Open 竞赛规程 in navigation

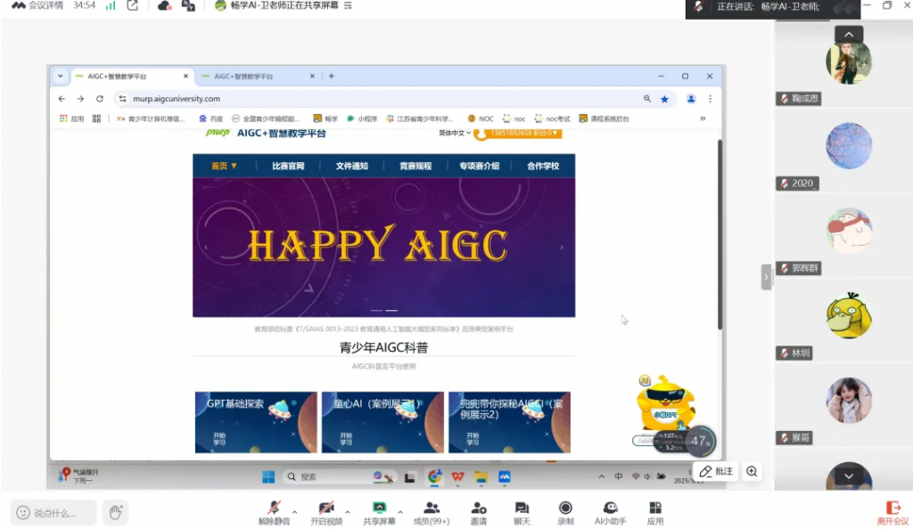pos(415,167)
